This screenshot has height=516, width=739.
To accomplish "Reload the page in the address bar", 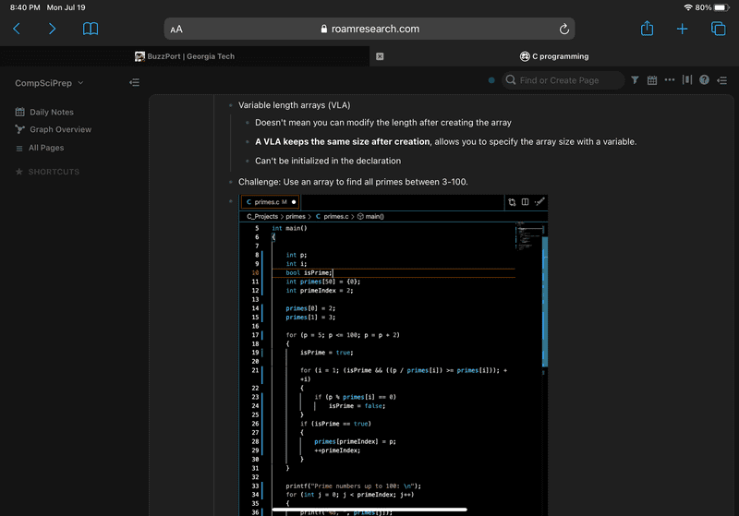I will (x=563, y=30).
